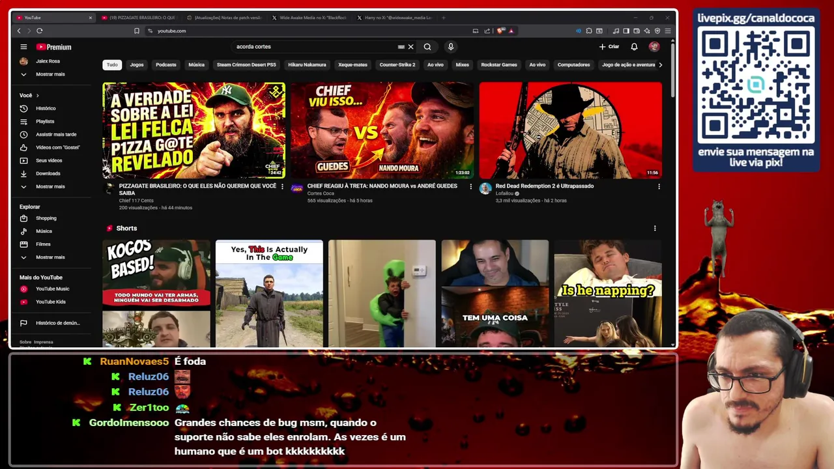Click the browser reload button

(40, 31)
